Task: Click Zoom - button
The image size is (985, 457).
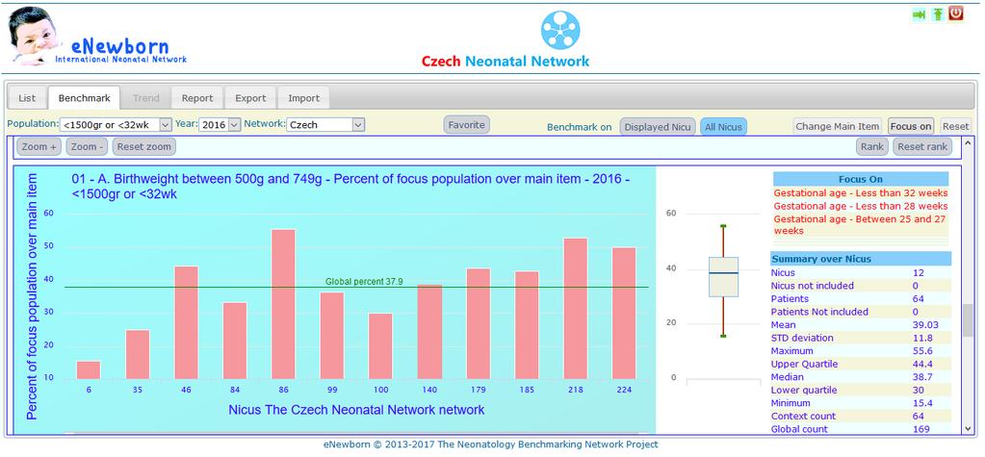Action: (x=87, y=147)
